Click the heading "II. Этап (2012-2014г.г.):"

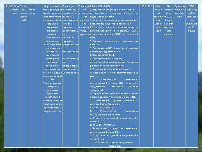tap(102, 55)
